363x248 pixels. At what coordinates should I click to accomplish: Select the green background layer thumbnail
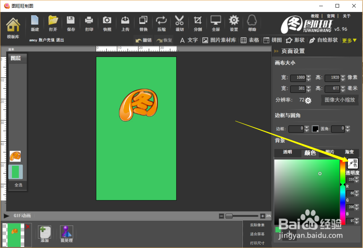pyautogui.click(x=16, y=172)
